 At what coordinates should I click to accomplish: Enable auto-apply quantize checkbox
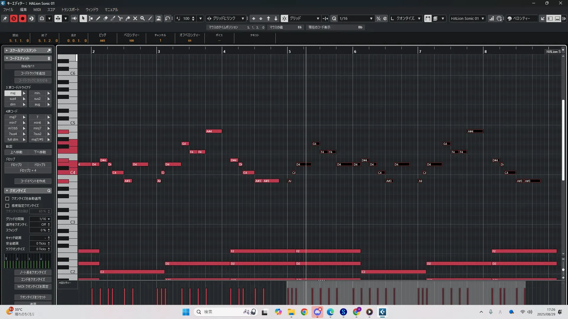7,198
